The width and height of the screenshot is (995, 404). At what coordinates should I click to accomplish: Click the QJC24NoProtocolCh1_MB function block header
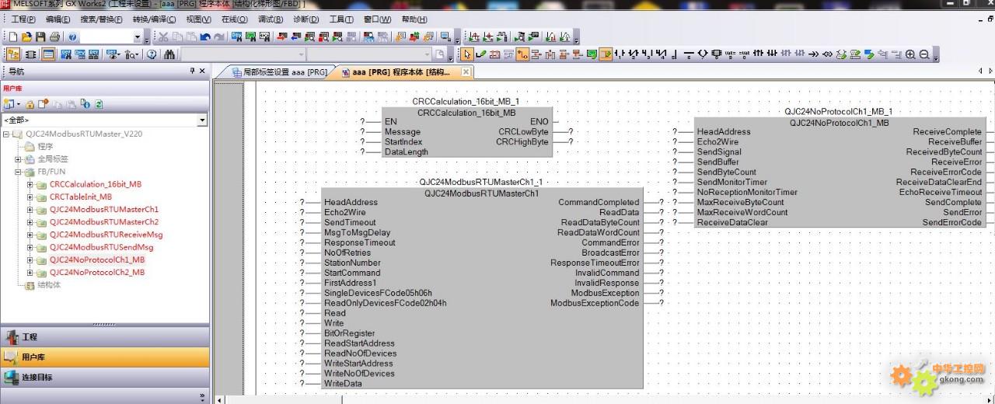coord(840,123)
